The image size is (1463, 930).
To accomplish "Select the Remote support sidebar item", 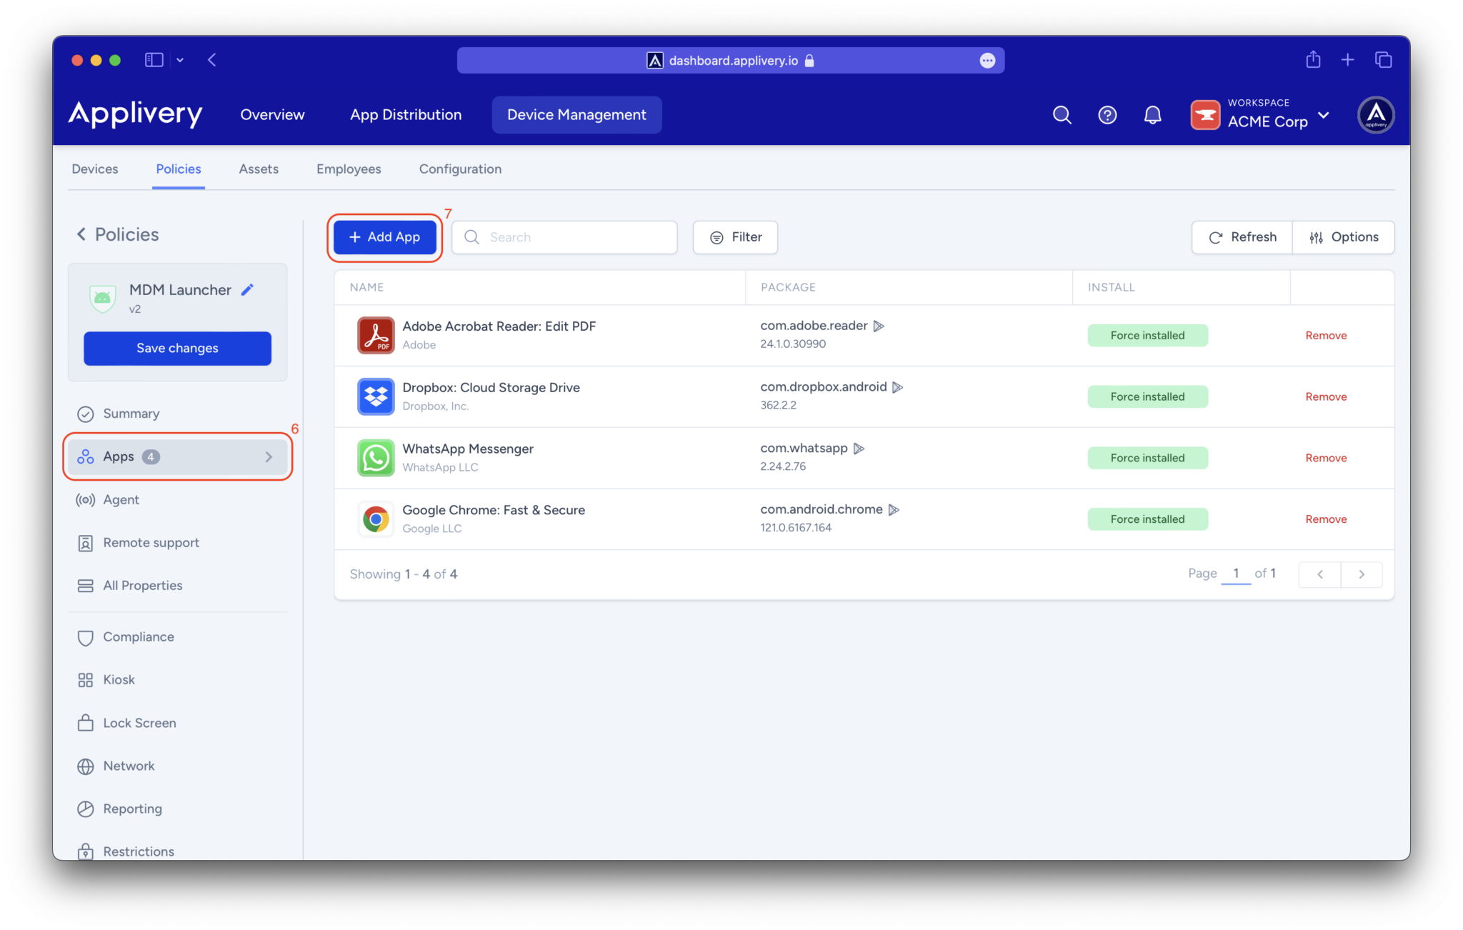I will pyautogui.click(x=151, y=542).
